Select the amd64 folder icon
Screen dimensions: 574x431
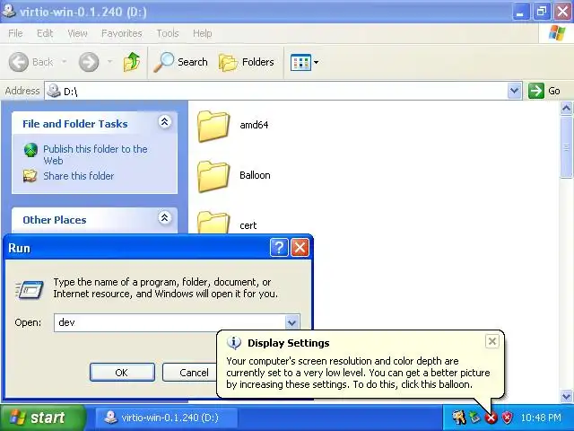(213, 127)
